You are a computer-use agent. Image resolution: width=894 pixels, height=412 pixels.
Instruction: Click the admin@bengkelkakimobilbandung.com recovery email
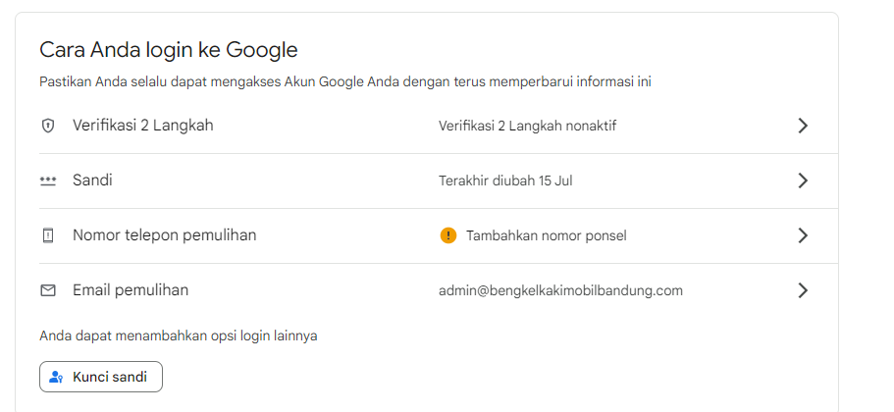[560, 291]
